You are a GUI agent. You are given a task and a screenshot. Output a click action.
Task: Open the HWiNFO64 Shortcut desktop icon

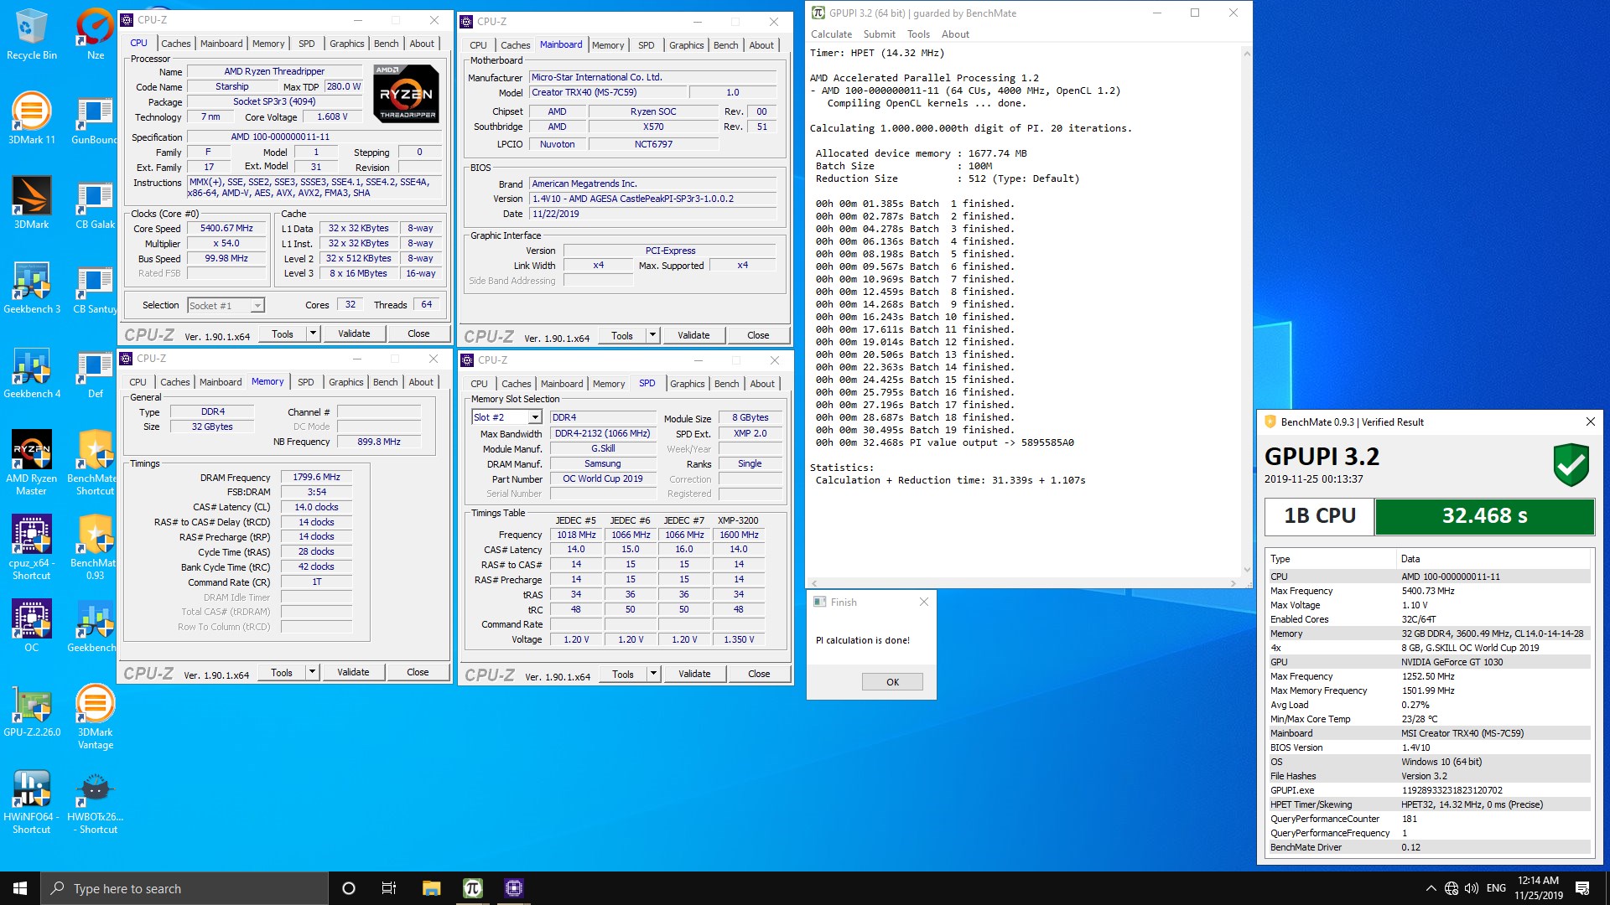coord(31,801)
